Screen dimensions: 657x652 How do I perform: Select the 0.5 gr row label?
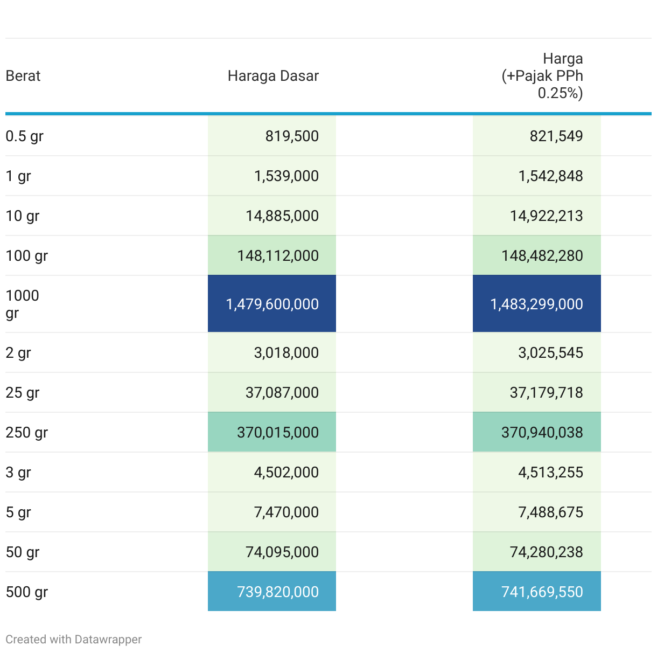pos(25,136)
